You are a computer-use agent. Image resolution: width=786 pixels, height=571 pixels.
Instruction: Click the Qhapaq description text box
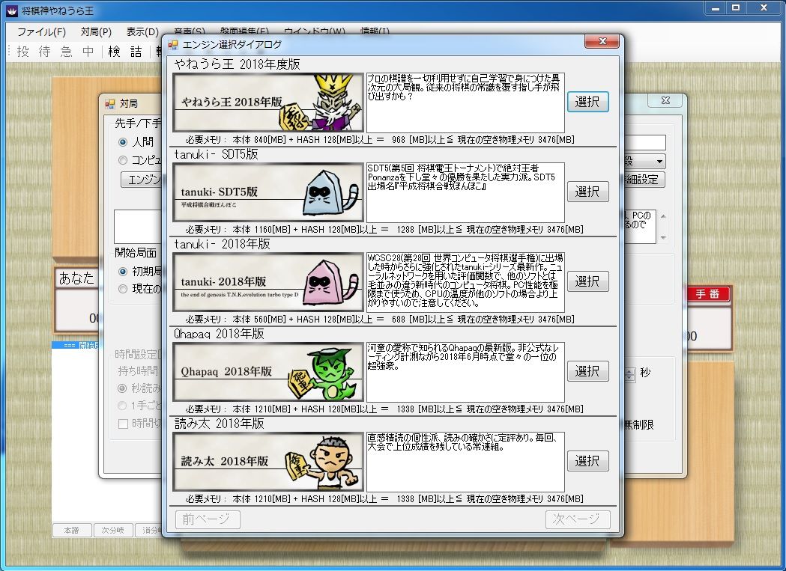click(465, 372)
